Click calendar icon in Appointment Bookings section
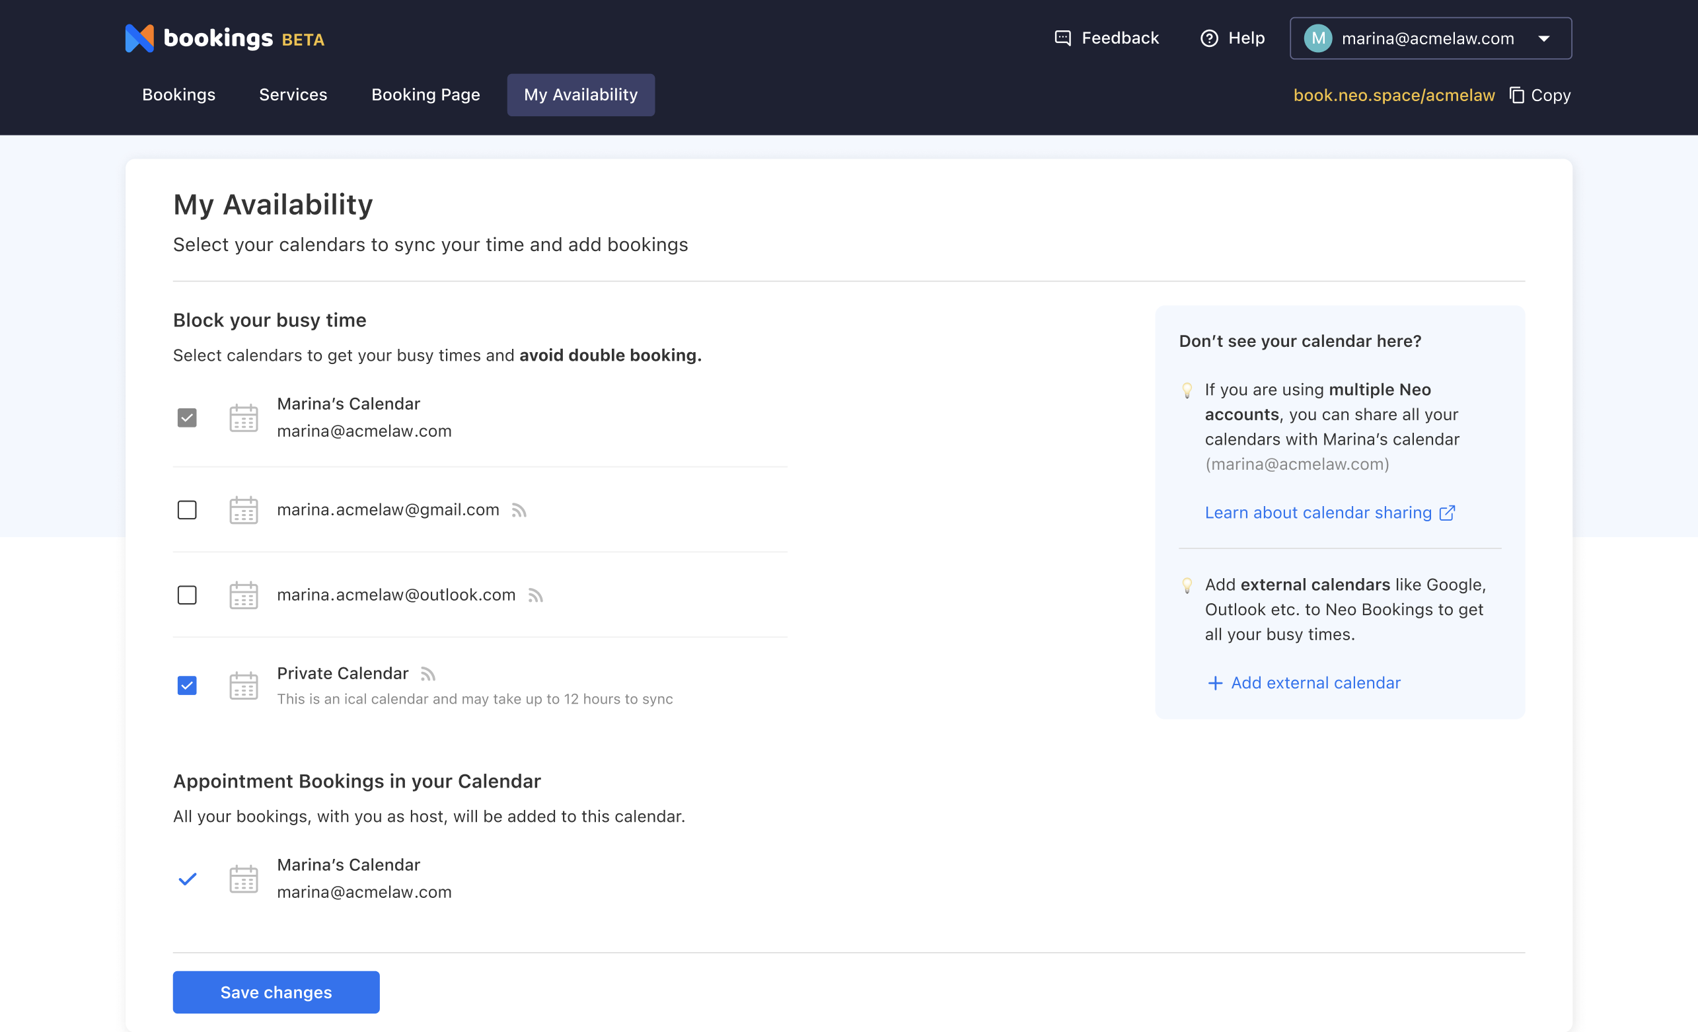 243,878
